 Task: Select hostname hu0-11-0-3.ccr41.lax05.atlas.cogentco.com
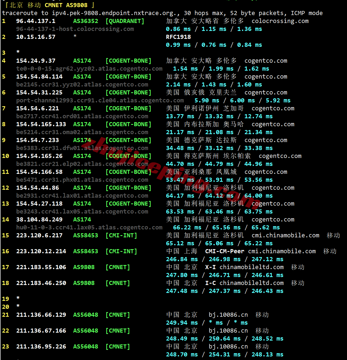pyautogui.click(x=89, y=227)
